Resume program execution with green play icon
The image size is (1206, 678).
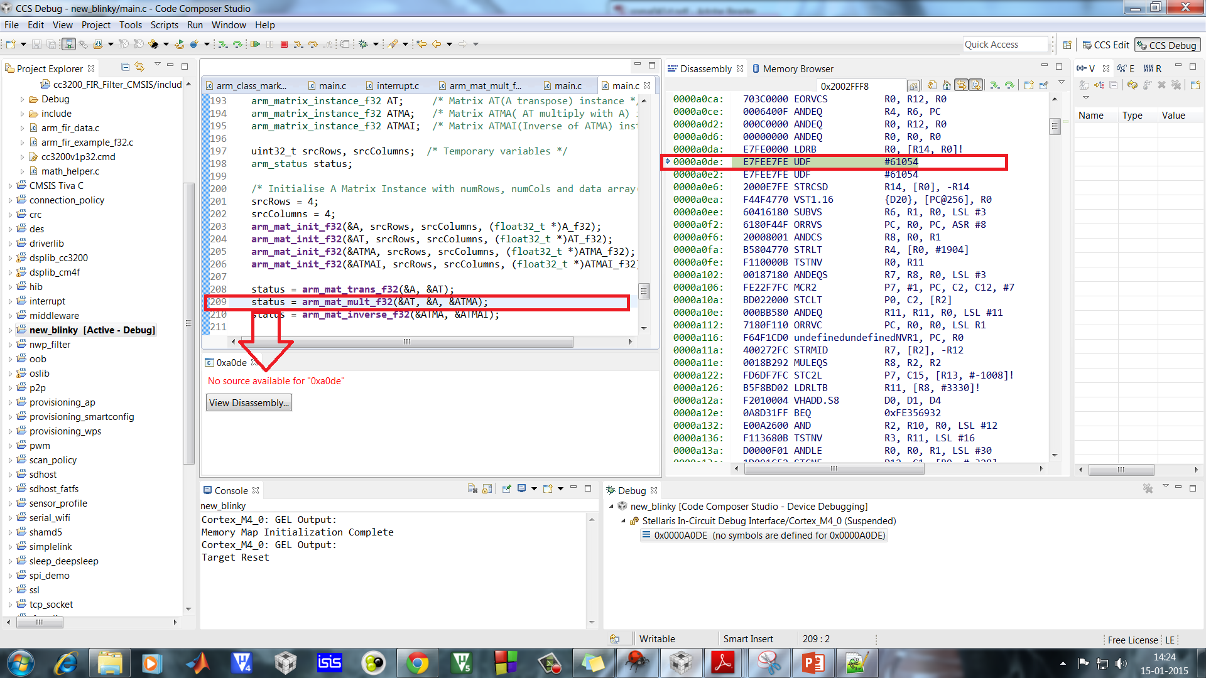[256, 44]
